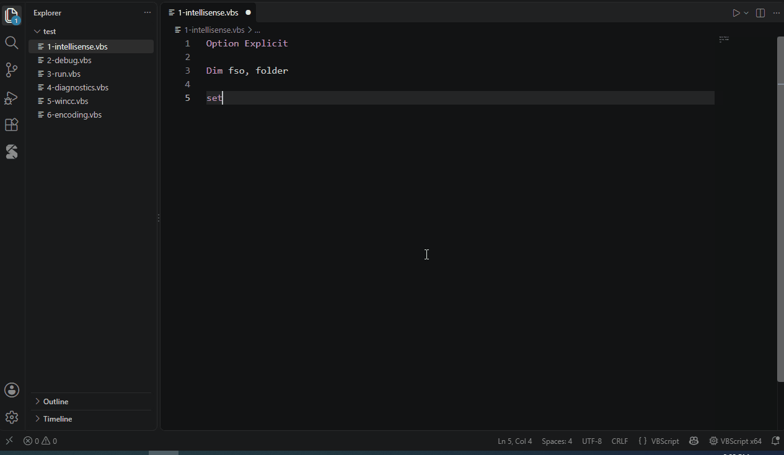Expand the Timeline section
Screen dimensions: 784x455
(92, 418)
